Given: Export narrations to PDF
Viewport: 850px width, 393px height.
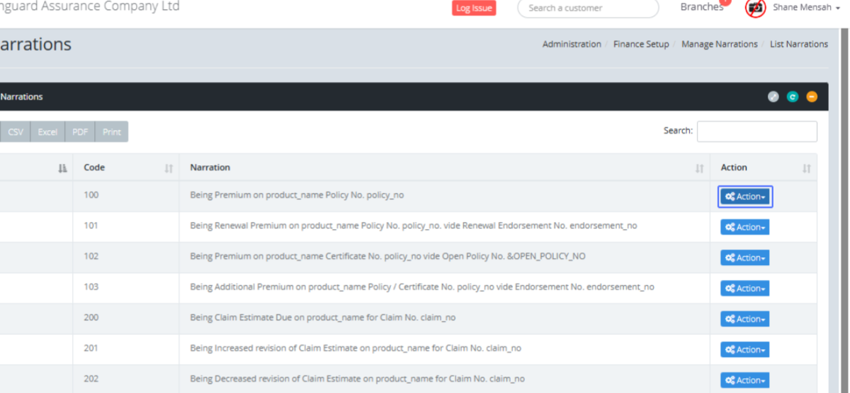Looking at the screenshot, I should (x=80, y=132).
